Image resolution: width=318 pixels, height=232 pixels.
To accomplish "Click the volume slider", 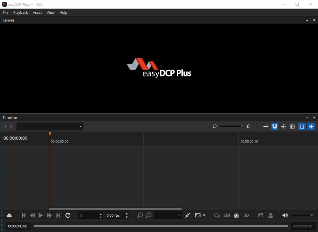I will click(302, 215).
